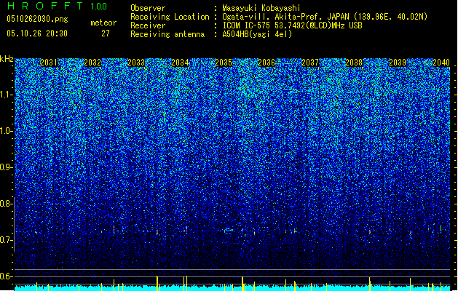
Task: Click the 'Receiving antenna' label
Action: tap(167, 34)
